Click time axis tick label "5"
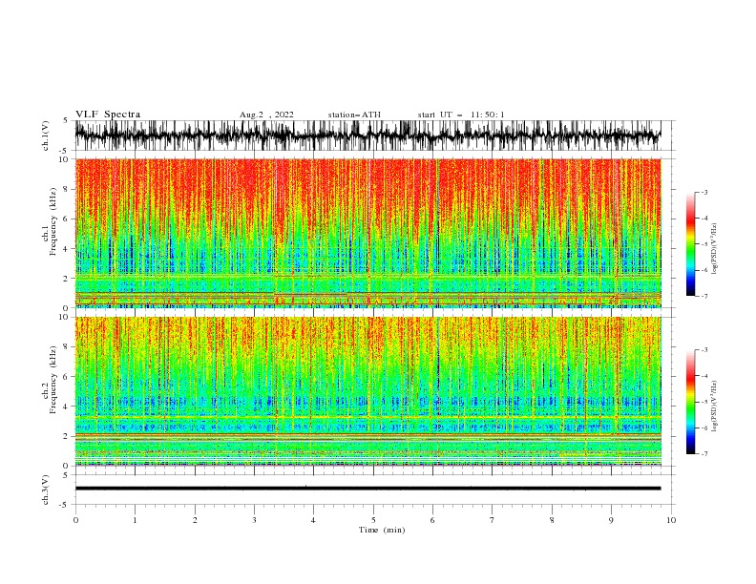 [373, 520]
